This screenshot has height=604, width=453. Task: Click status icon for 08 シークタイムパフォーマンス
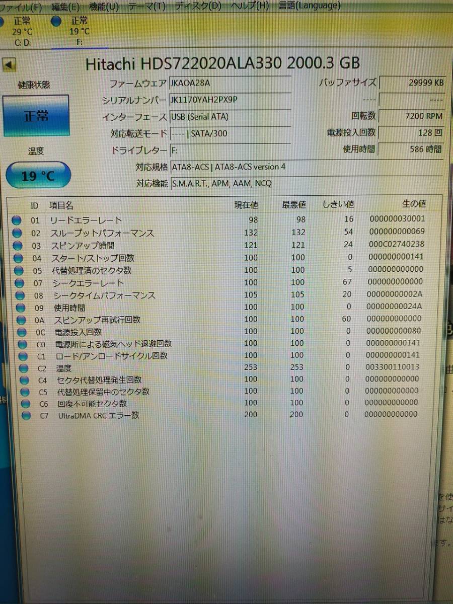point(20,295)
